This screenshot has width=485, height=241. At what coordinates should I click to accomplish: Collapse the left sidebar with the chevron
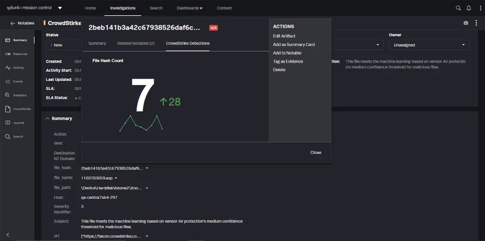point(8,235)
